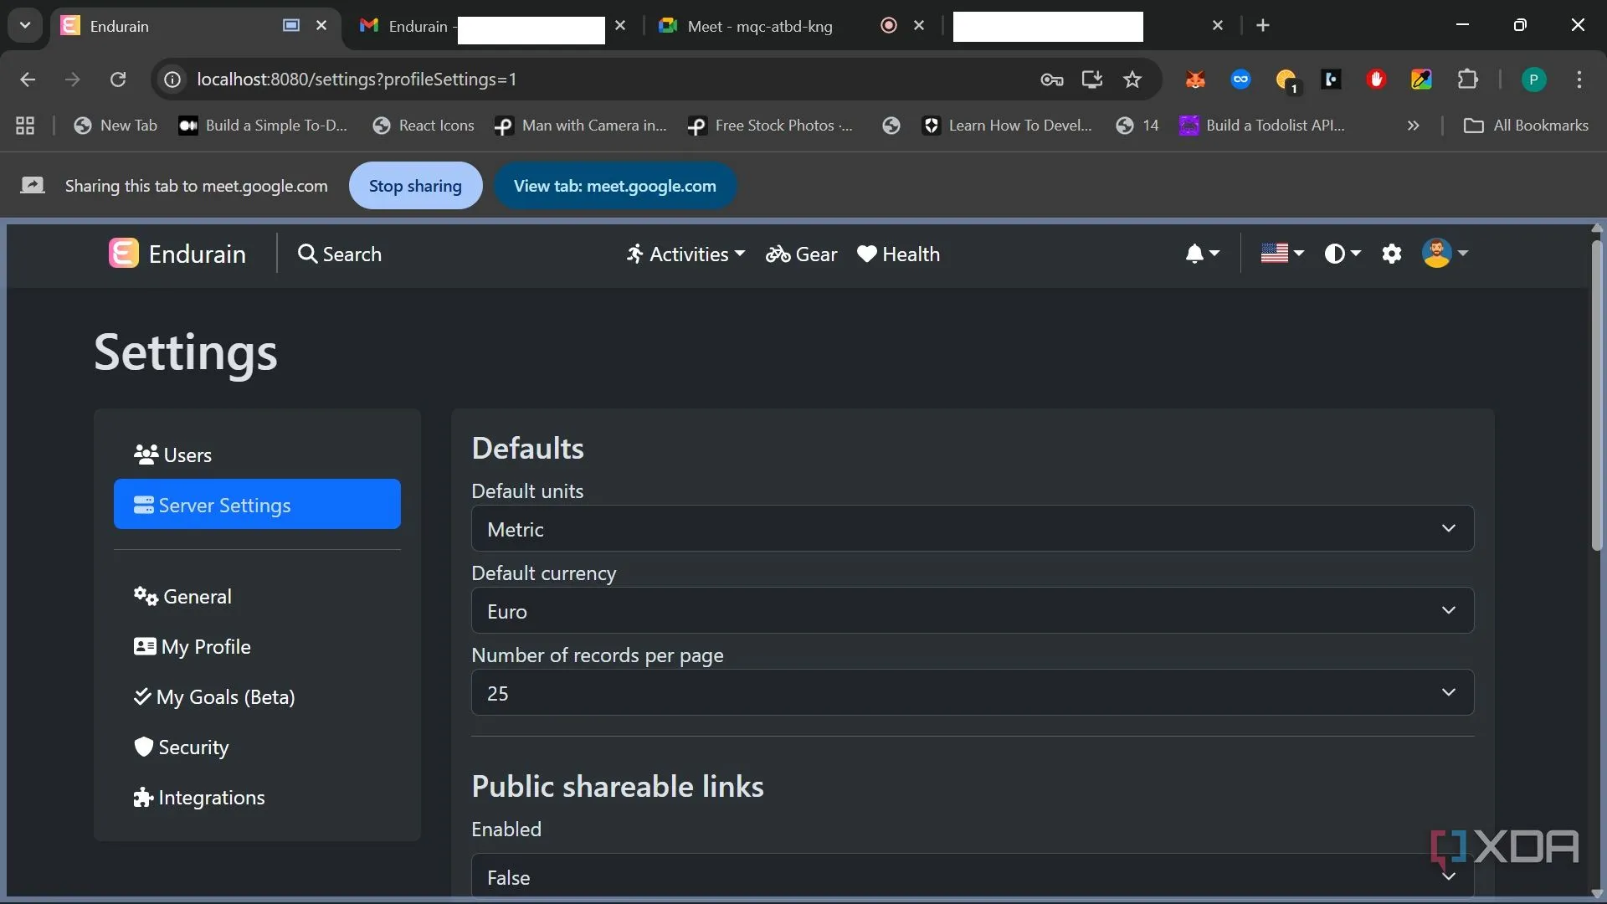The width and height of the screenshot is (1607, 904).
Task: Open the Default units Metric dropdown
Action: click(971, 528)
